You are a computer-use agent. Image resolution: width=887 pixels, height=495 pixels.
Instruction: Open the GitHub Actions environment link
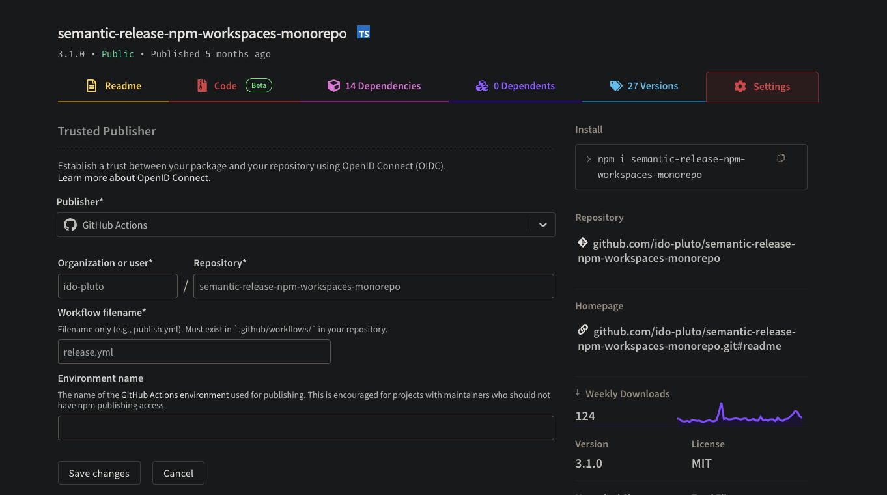175,395
